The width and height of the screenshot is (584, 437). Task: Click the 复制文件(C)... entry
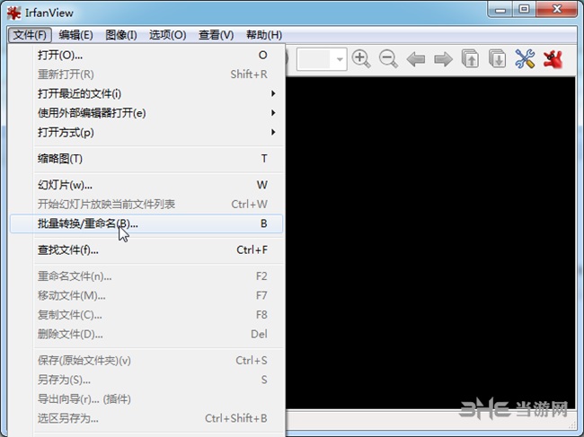[146, 315]
